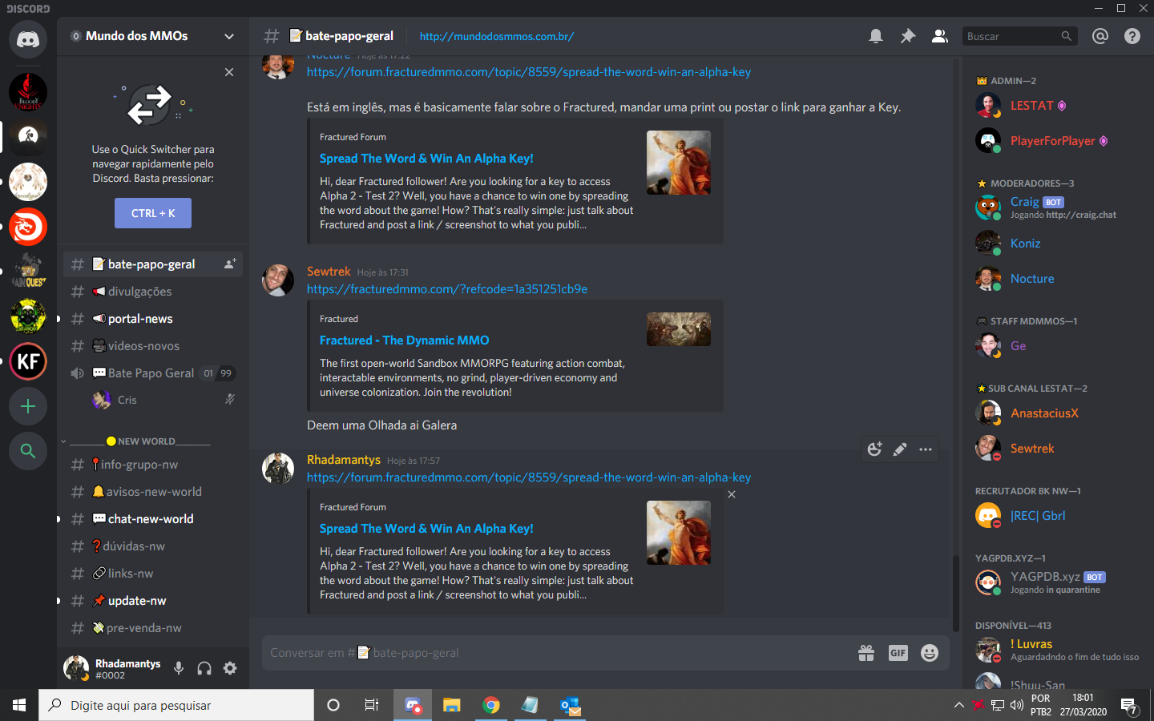Open Windows Task View
This screenshot has width=1154, height=721.
coord(372,705)
